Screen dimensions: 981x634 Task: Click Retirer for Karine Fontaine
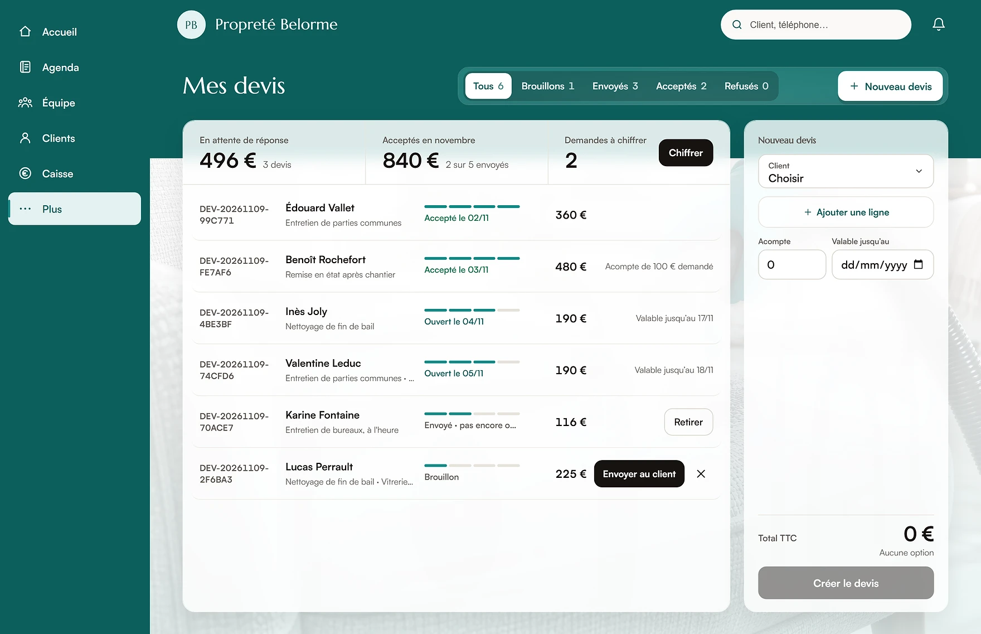coord(688,422)
